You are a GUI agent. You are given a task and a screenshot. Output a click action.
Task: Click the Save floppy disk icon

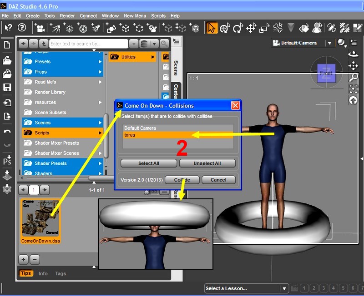coord(7,87)
